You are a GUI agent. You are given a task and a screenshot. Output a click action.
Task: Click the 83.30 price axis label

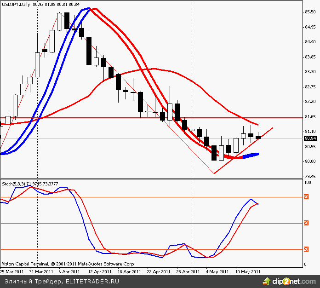click(310, 72)
